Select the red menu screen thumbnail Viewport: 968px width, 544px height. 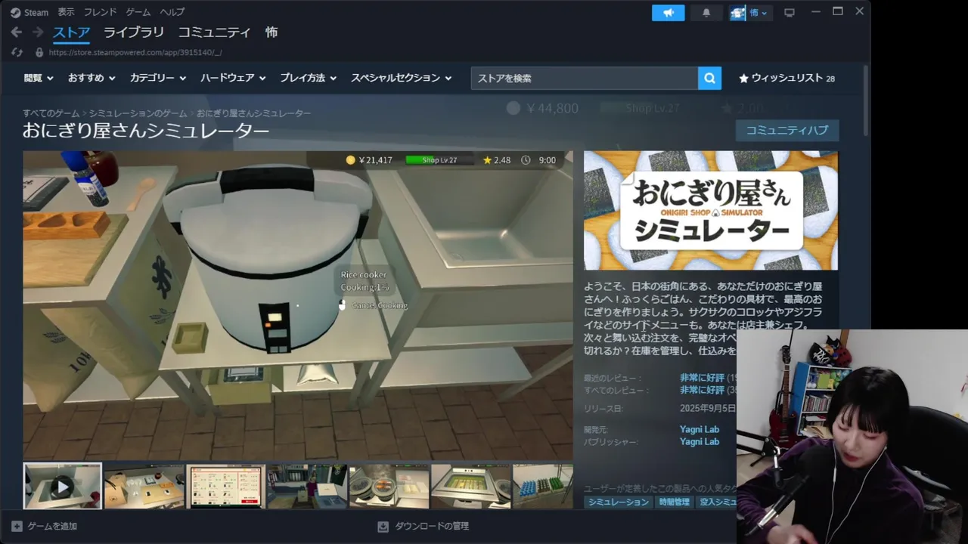click(x=225, y=487)
